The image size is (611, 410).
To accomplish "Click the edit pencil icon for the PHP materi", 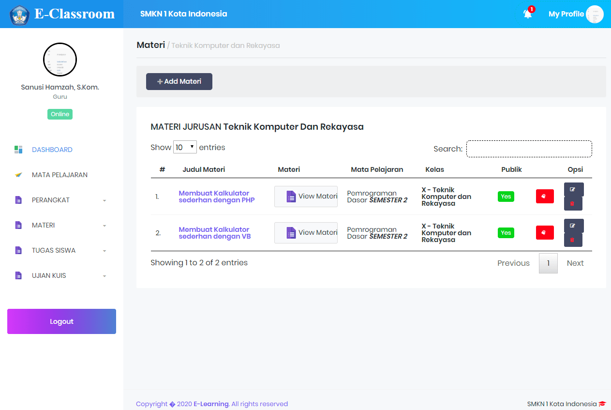I will pos(573,189).
